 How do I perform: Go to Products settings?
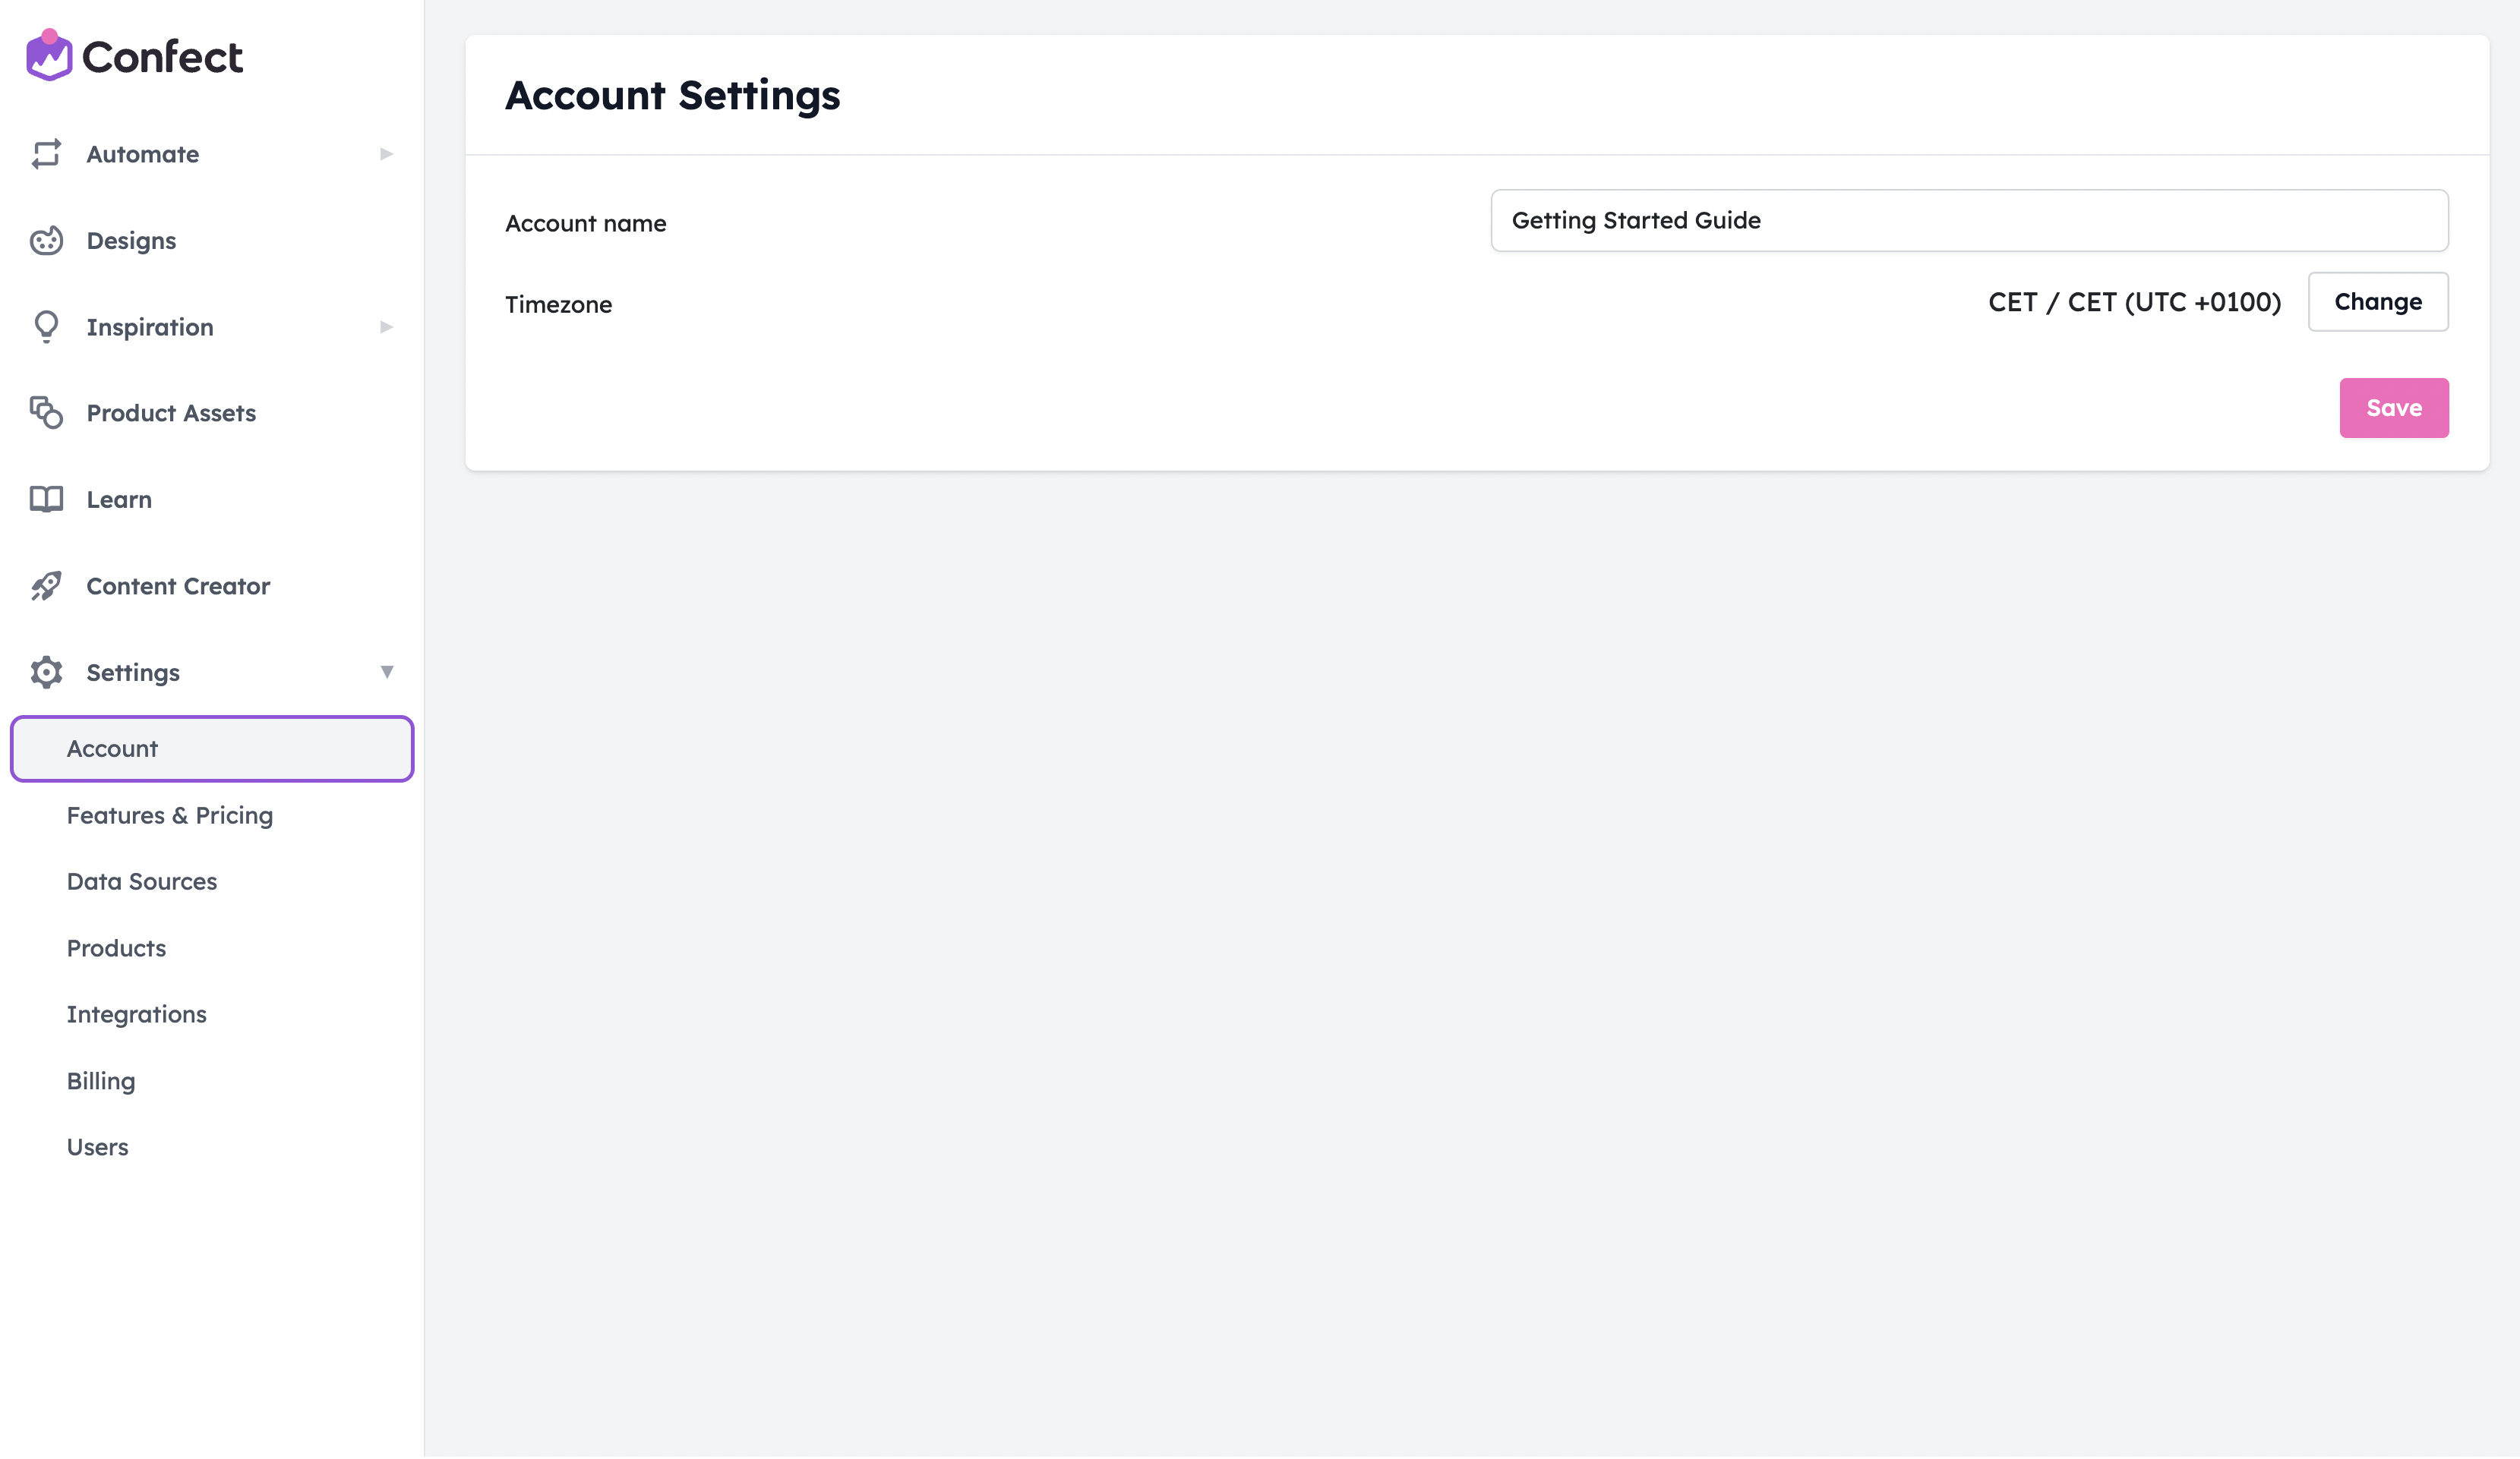(x=116, y=948)
